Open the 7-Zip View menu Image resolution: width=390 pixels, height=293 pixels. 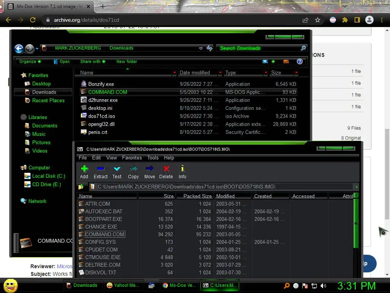[x=112, y=158]
